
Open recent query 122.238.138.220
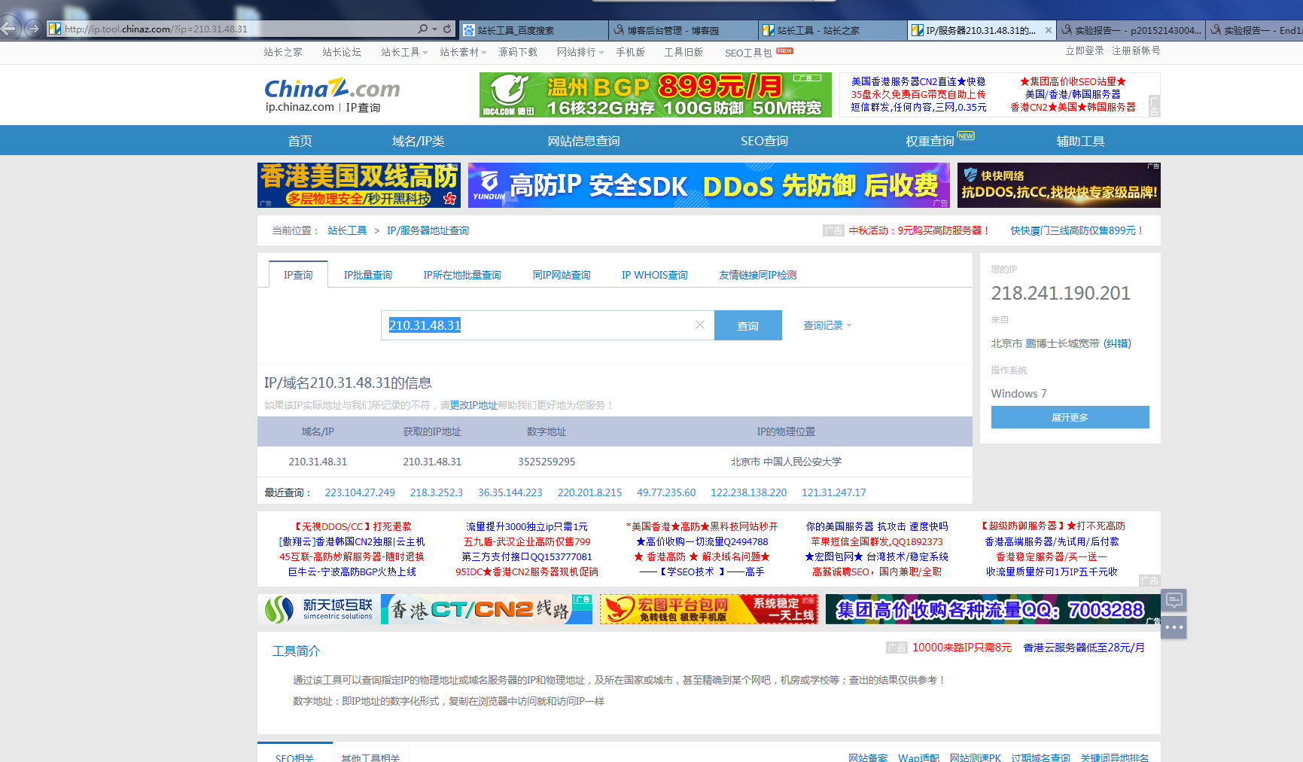pyautogui.click(x=748, y=492)
